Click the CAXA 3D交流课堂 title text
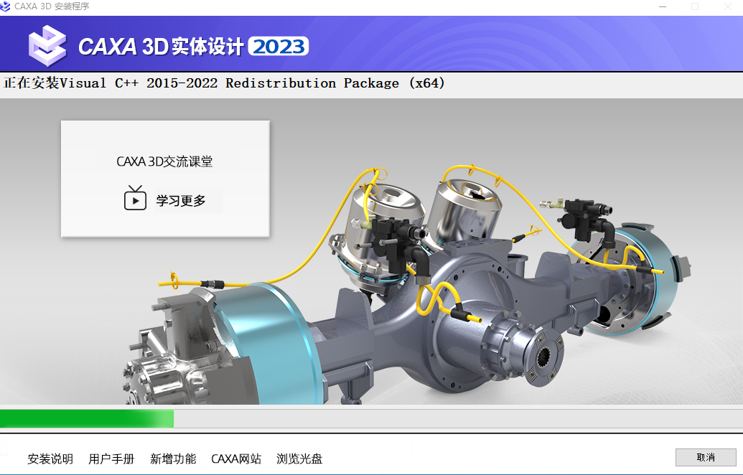The width and height of the screenshot is (743, 475). click(164, 161)
